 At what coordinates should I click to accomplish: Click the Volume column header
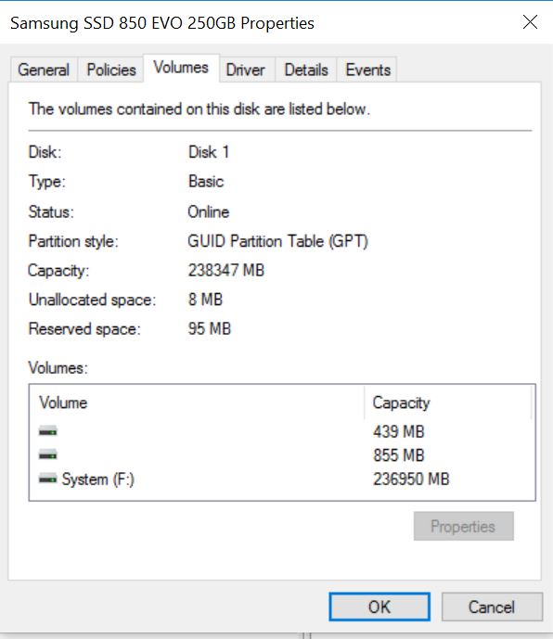coord(197,403)
